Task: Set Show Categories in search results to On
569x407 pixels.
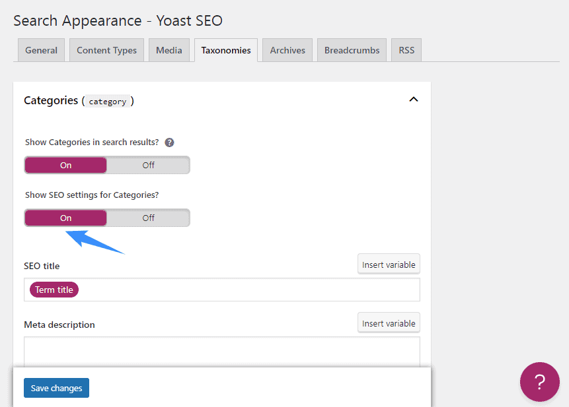Action: pos(65,165)
